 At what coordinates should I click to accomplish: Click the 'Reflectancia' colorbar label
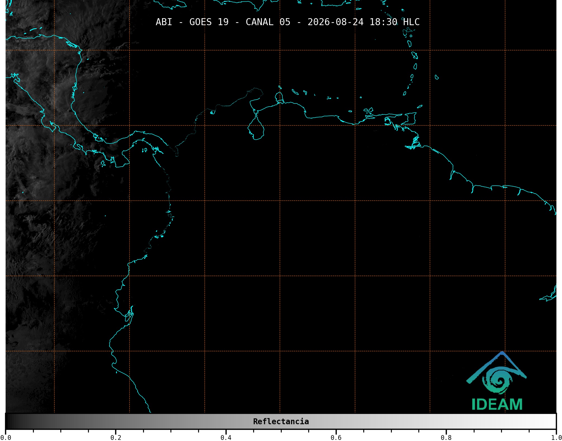(x=281, y=421)
